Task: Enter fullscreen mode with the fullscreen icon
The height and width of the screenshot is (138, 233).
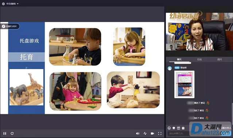Action: point(160,133)
